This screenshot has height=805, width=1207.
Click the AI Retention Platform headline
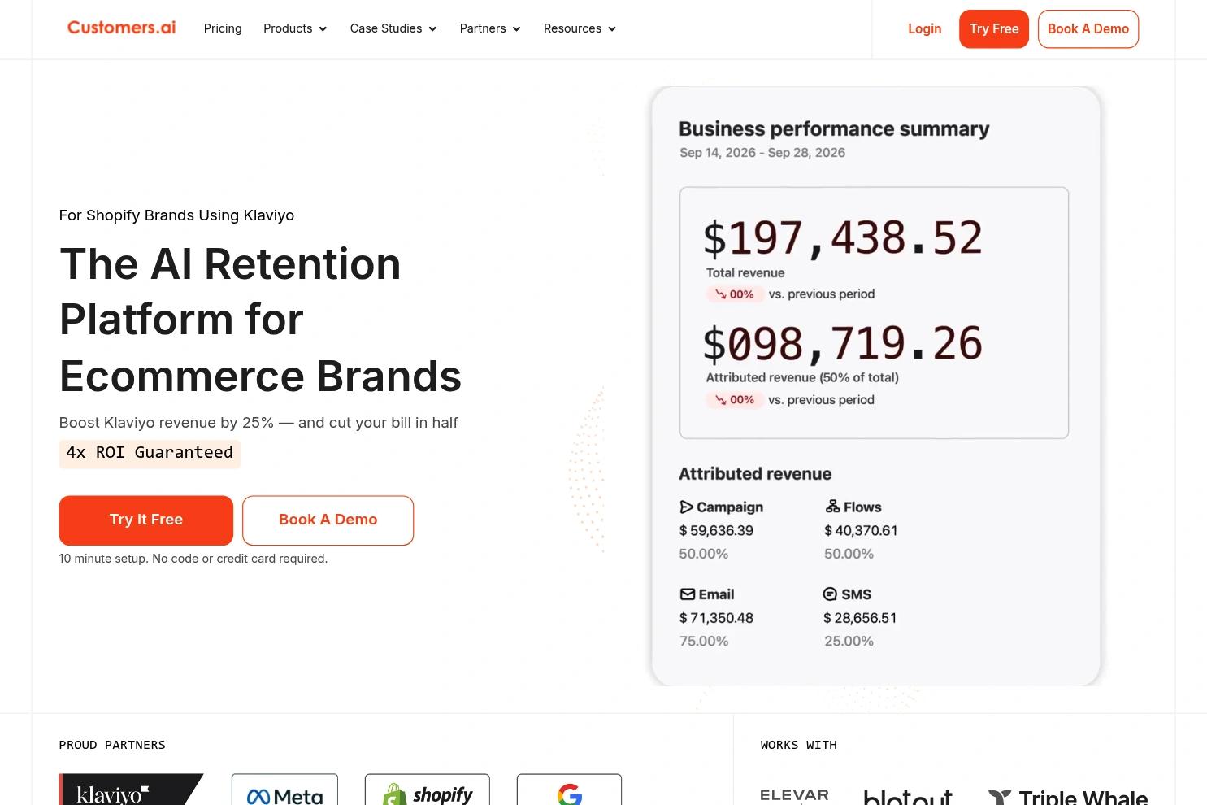(260, 320)
